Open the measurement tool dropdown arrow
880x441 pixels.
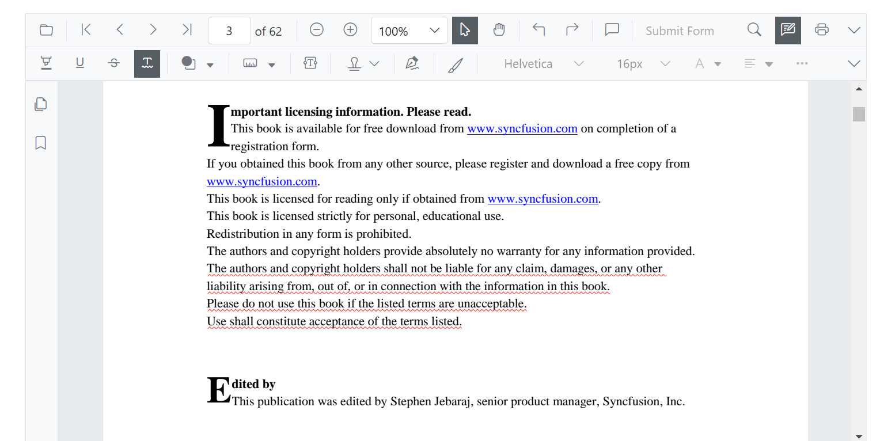coord(272,64)
